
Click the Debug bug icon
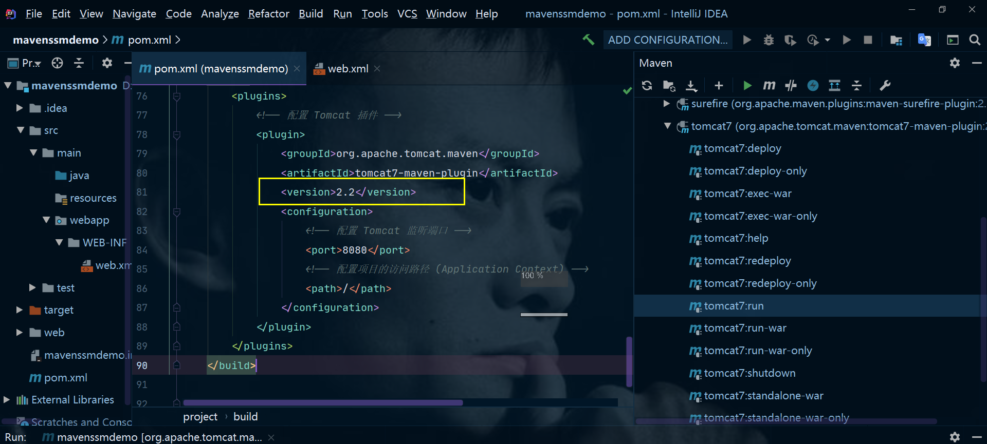[769, 40]
